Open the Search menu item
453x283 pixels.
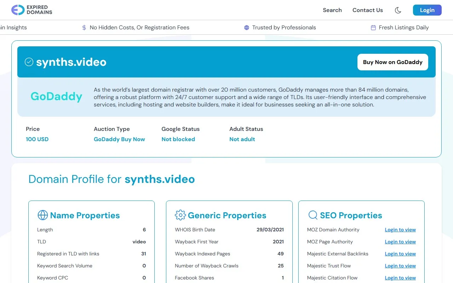coord(332,10)
